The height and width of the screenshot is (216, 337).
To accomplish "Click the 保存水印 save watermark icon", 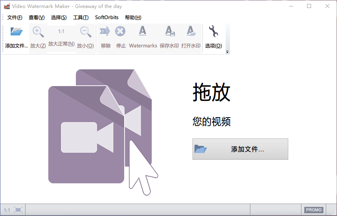I will click(170, 31).
